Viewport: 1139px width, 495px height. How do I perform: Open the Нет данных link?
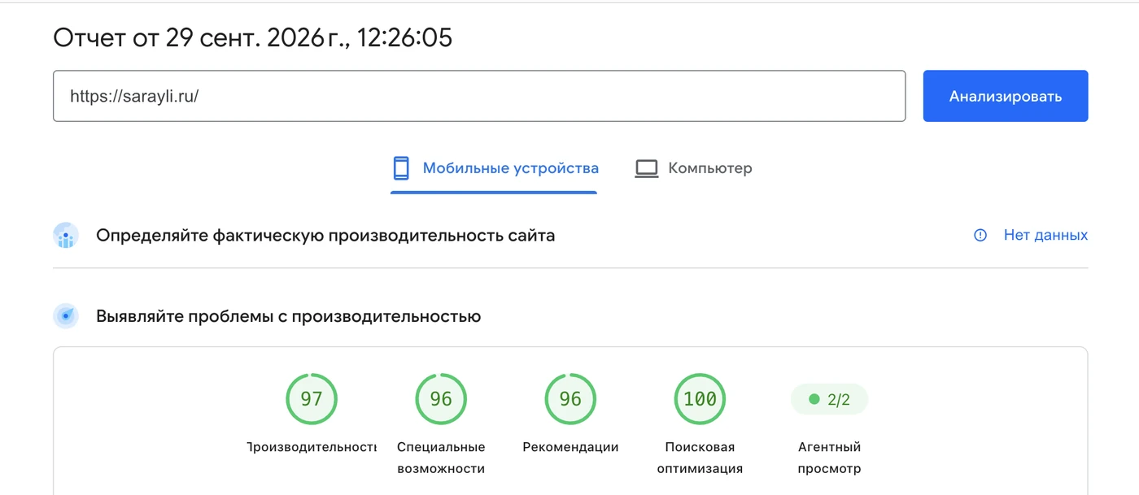(x=1045, y=235)
